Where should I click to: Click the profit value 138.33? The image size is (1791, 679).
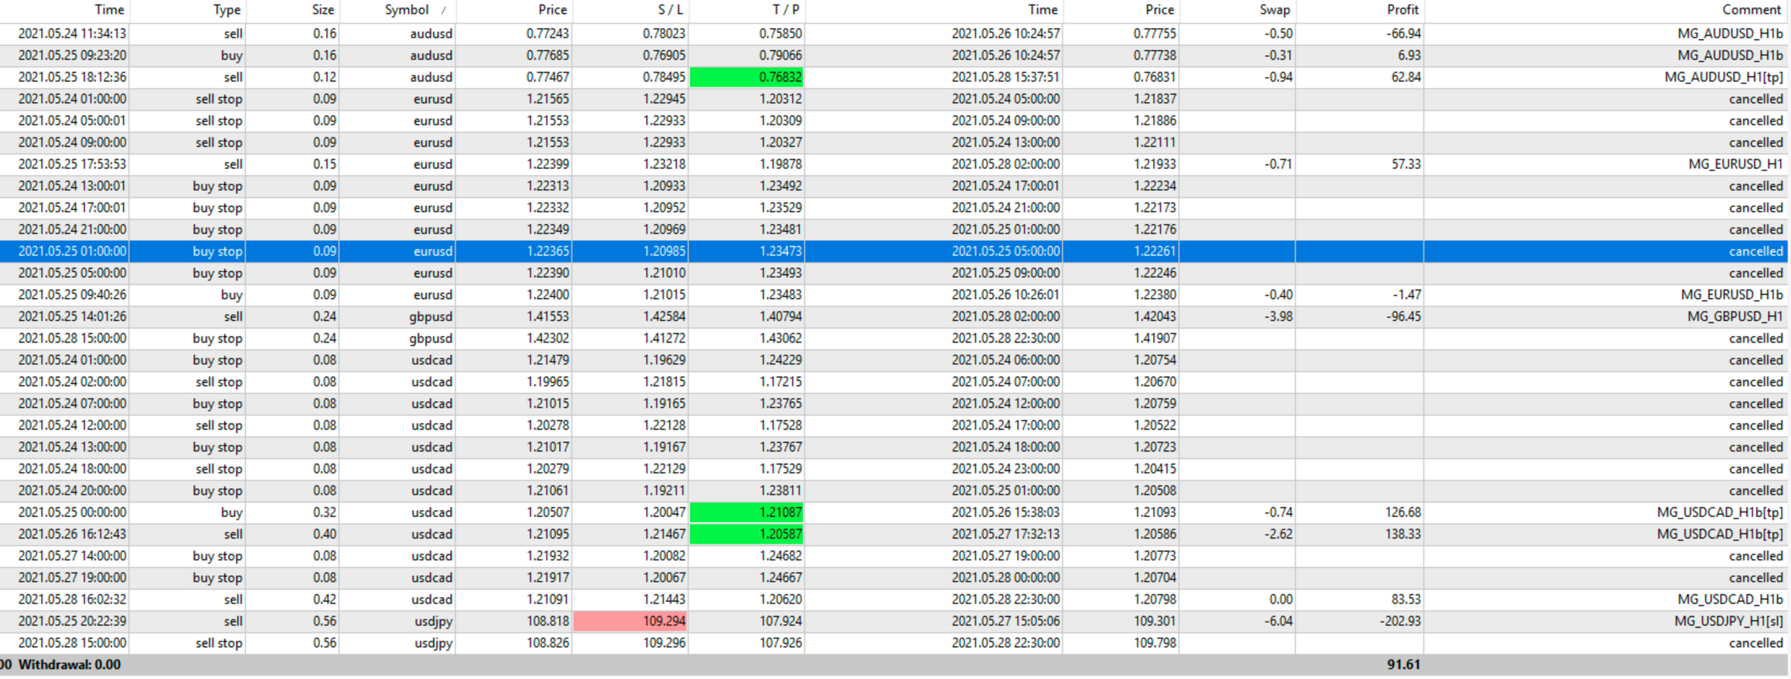point(1402,534)
